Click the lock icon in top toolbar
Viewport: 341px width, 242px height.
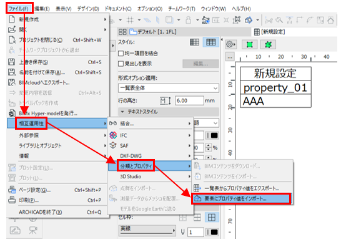pyautogui.click(x=189, y=20)
